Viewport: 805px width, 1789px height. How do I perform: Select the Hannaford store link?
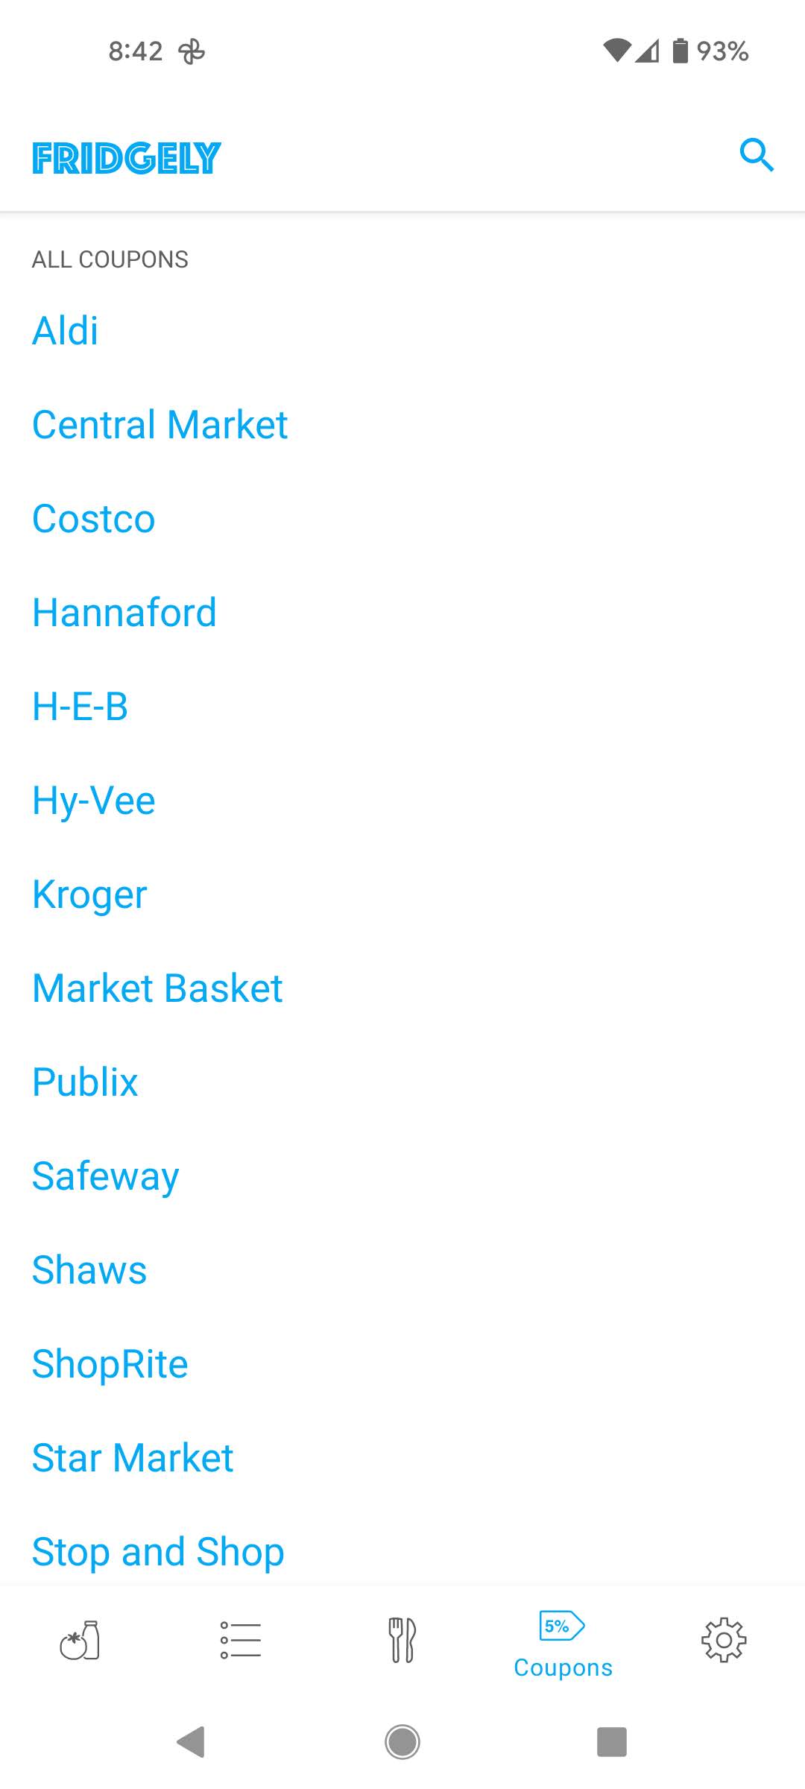[124, 613]
